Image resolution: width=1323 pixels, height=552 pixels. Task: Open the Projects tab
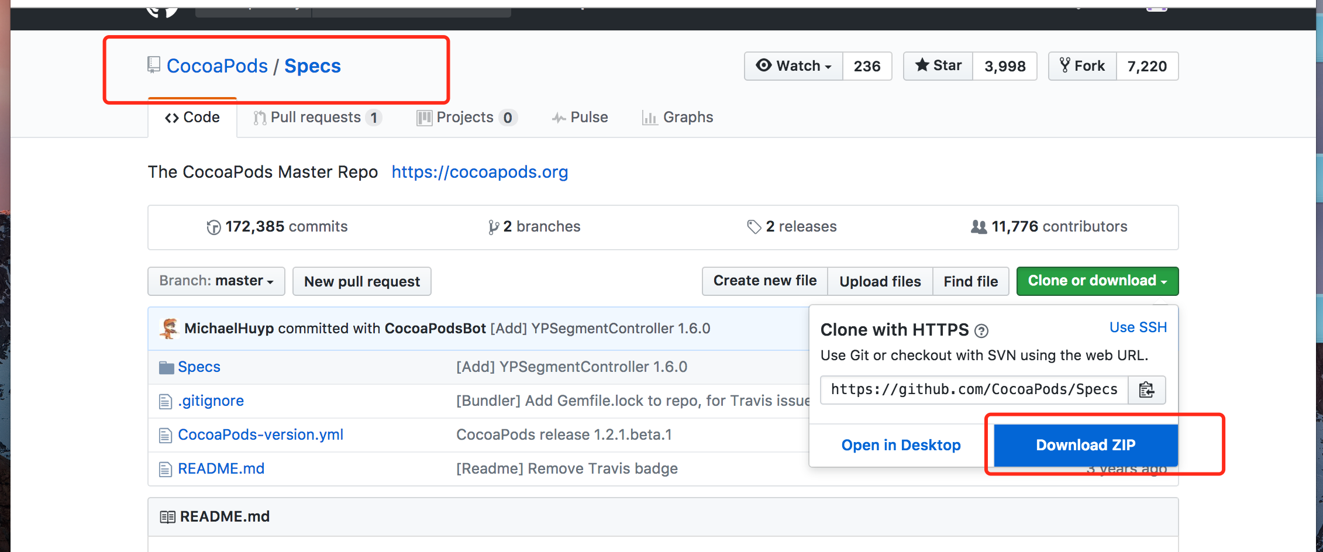coord(467,118)
